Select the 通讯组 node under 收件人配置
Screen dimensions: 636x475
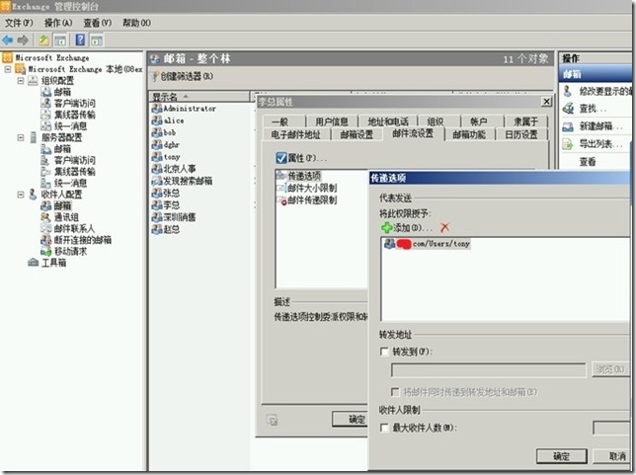tap(66, 217)
